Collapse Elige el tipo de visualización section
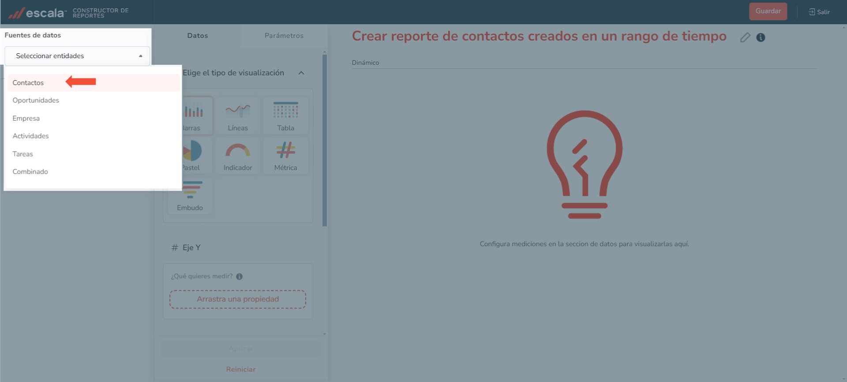Image resolution: width=847 pixels, height=382 pixels. click(x=301, y=73)
